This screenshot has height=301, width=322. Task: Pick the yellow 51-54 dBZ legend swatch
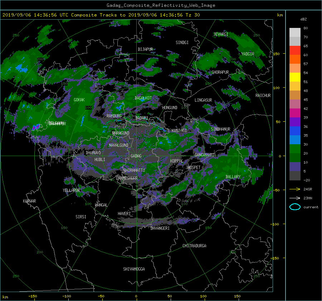point(295,77)
